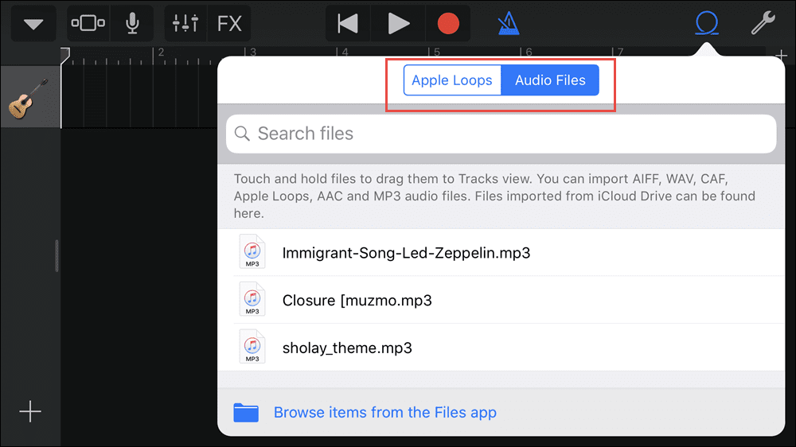This screenshot has height=447, width=796.
Task: Focus the Search files field
Action: coord(501,134)
